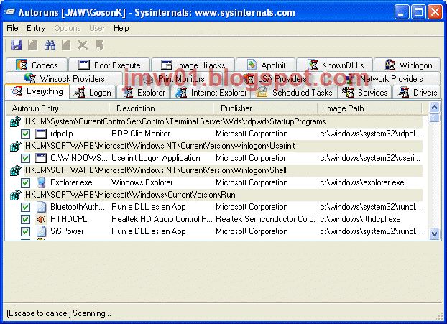Click Realtek Semiconductor Corp. publisher cell
Screen dimensions: 447x324
265,219
